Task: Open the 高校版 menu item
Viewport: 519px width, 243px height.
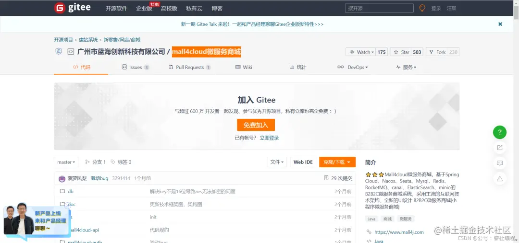Action: (x=169, y=9)
